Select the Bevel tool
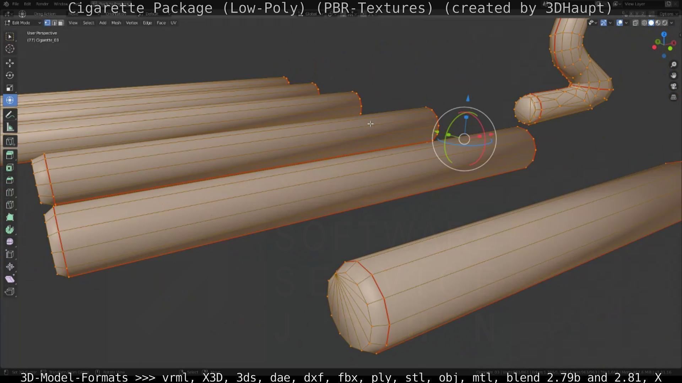The image size is (682, 383). click(10, 180)
